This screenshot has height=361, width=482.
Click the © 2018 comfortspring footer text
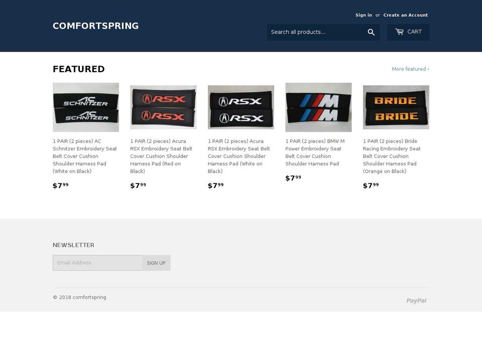pyautogui.click(x=79, y=297)
